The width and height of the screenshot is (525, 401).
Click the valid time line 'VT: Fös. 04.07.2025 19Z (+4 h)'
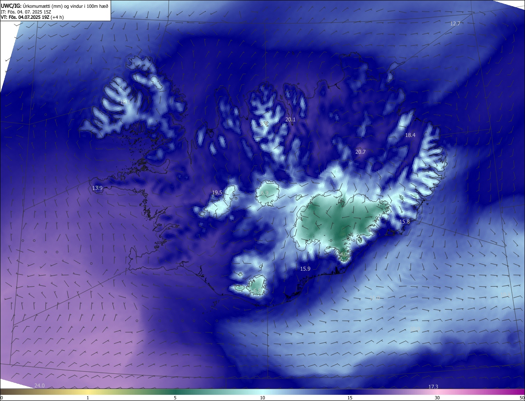click(32, 17)
